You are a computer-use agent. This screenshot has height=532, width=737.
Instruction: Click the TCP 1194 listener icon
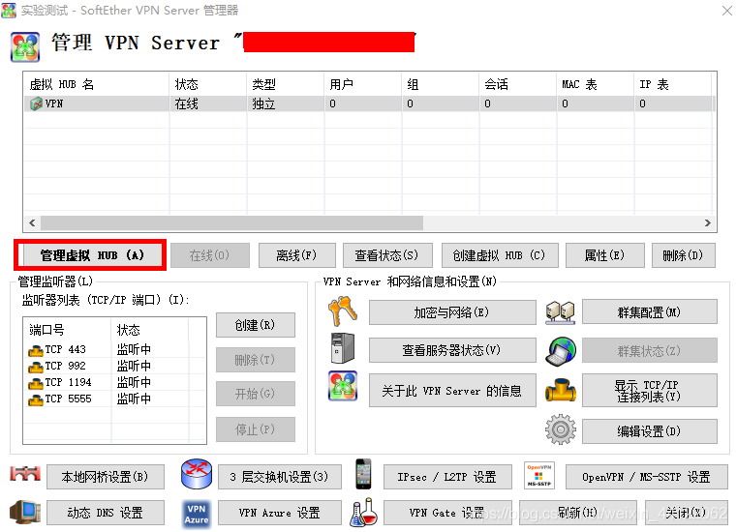point(36,383)
